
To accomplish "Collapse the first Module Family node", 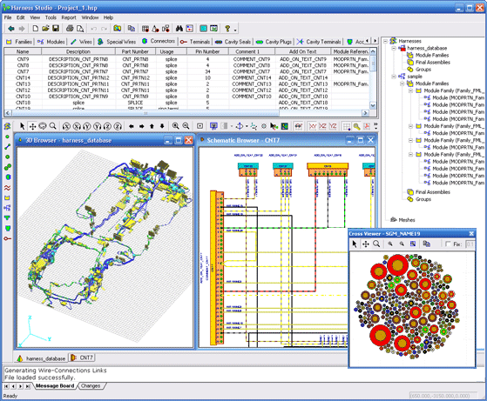I will point(410,90).
